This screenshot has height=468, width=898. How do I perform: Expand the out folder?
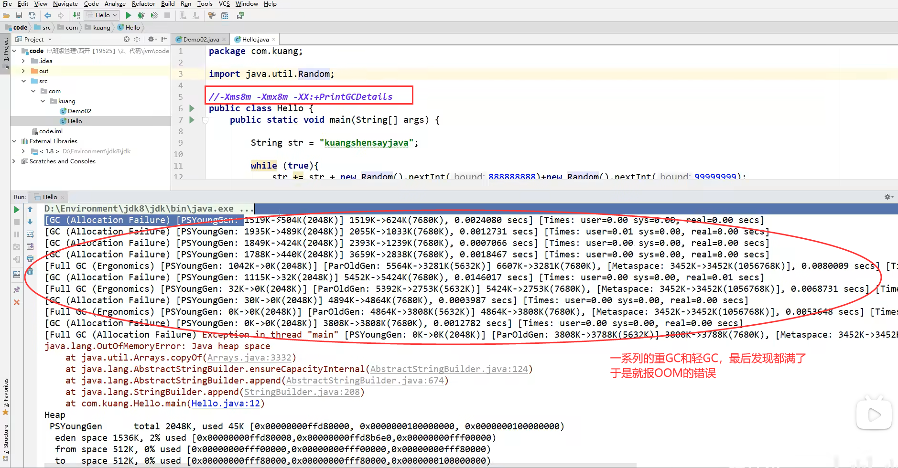tap(23, 71)
